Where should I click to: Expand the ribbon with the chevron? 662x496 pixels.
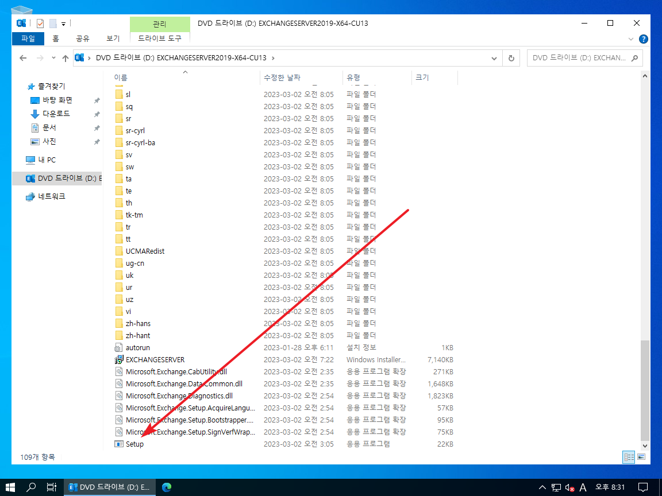631,39
